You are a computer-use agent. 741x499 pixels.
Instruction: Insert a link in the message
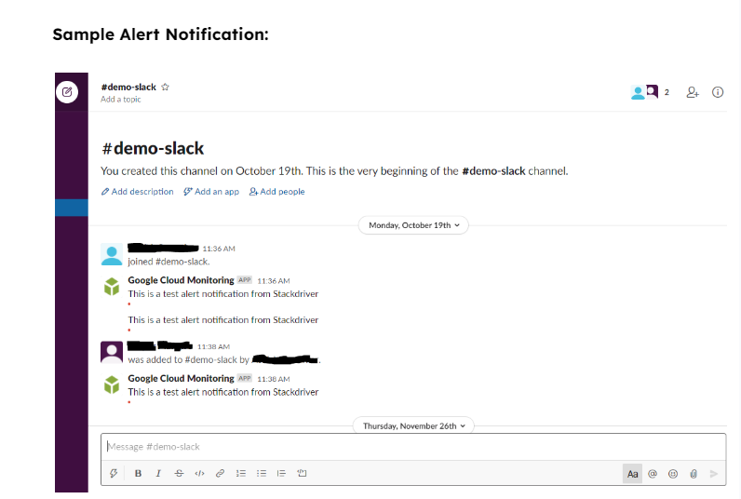click(x=220, y=474)
